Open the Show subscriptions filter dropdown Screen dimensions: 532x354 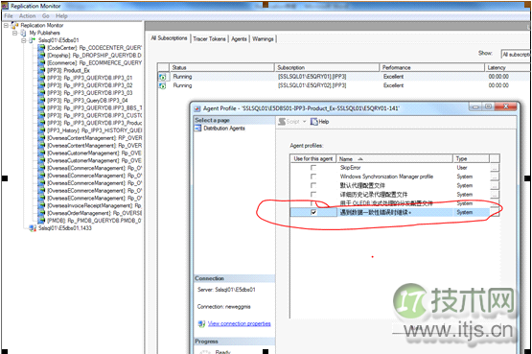pyautogui.click(x=516, y=54)
